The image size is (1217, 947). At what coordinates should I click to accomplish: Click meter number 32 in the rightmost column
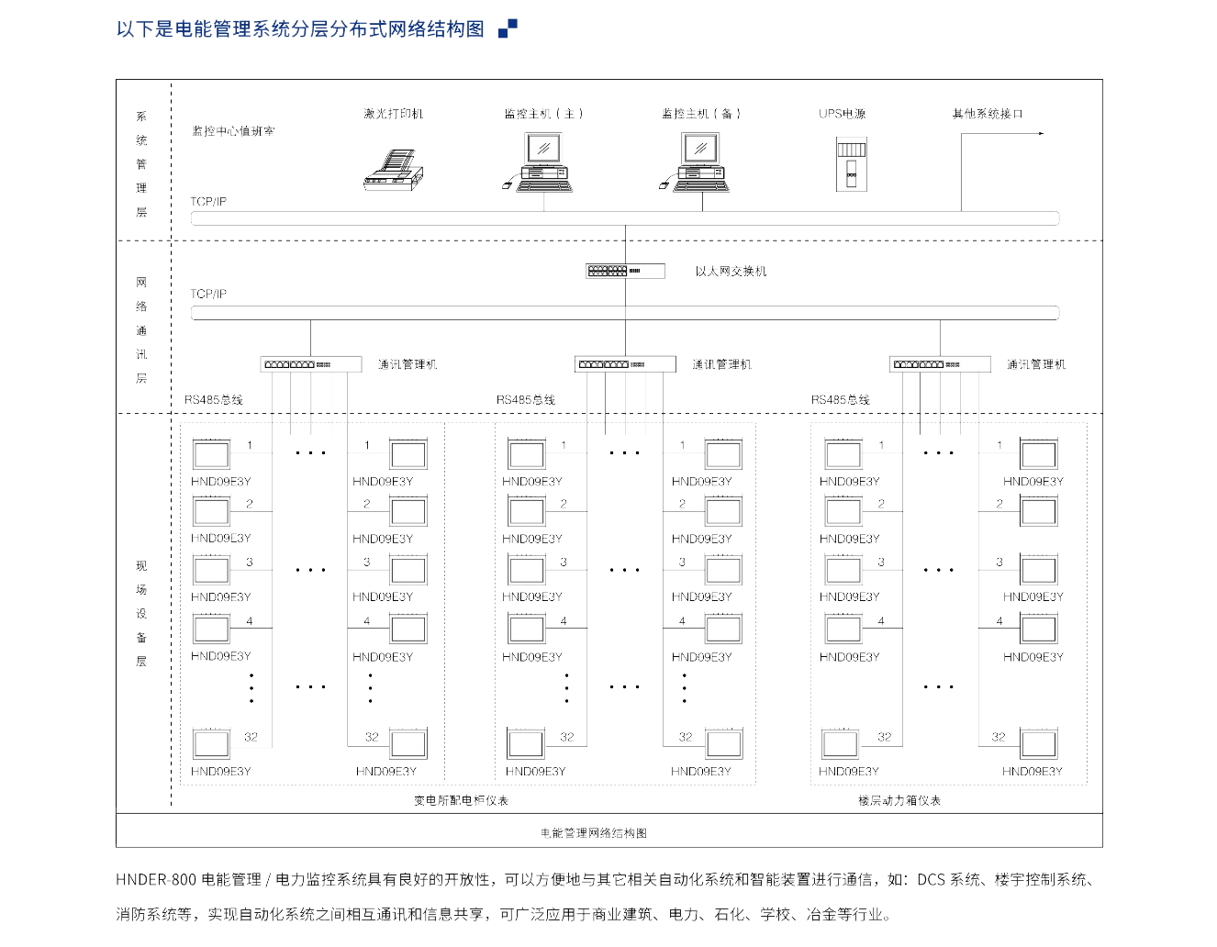[1039, 743]
